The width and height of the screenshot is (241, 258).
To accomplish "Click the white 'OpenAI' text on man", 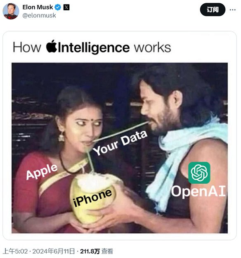I will coord(198,192).
